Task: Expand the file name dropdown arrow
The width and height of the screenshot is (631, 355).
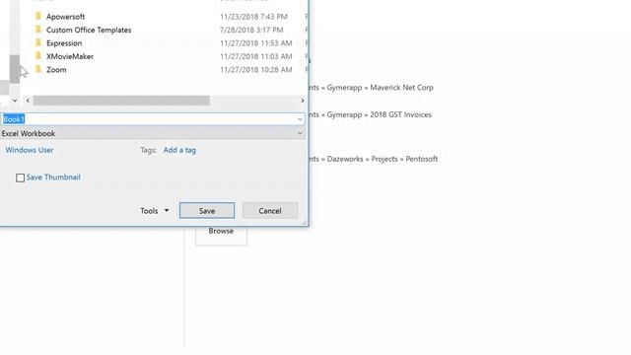Action: click(300, 119)
